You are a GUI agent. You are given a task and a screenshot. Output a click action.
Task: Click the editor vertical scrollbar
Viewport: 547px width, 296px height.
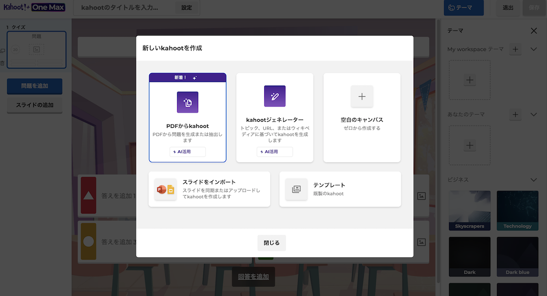439,151
